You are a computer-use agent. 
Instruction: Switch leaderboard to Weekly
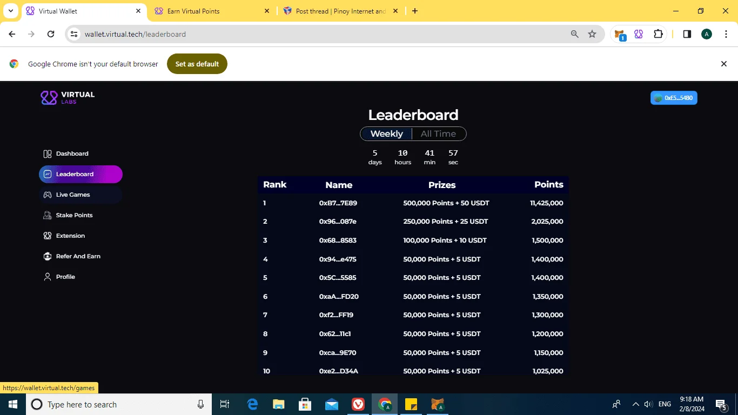pos(386,134)
